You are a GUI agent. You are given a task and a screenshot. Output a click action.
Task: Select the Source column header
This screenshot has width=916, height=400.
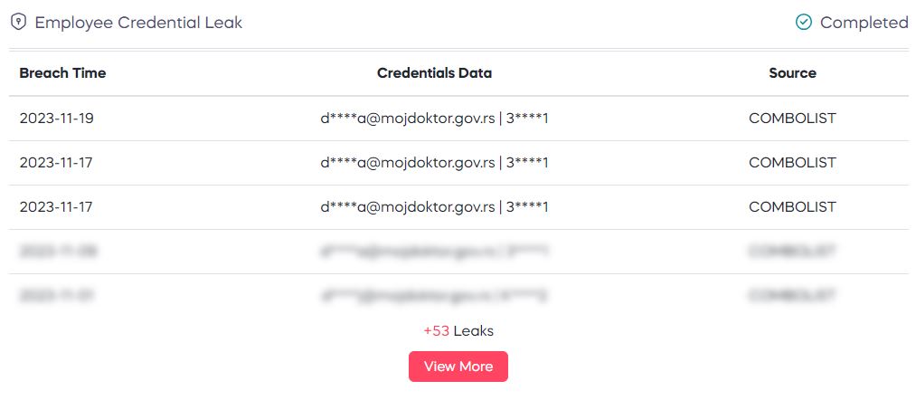point(792,73)
